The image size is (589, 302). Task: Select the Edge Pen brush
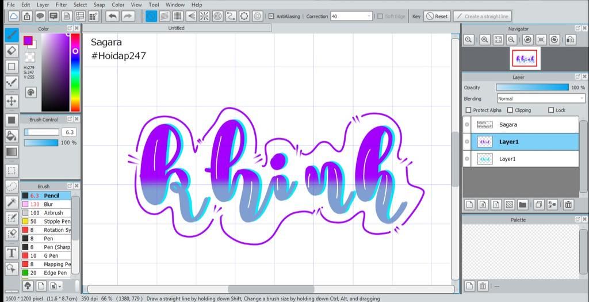tap(46, 273)
